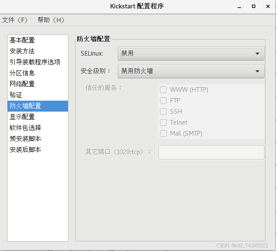This screenshot has height=251, width=276.
Task: Open the SELinux dropdown showing 禁用
Action: tap(191, 53)
